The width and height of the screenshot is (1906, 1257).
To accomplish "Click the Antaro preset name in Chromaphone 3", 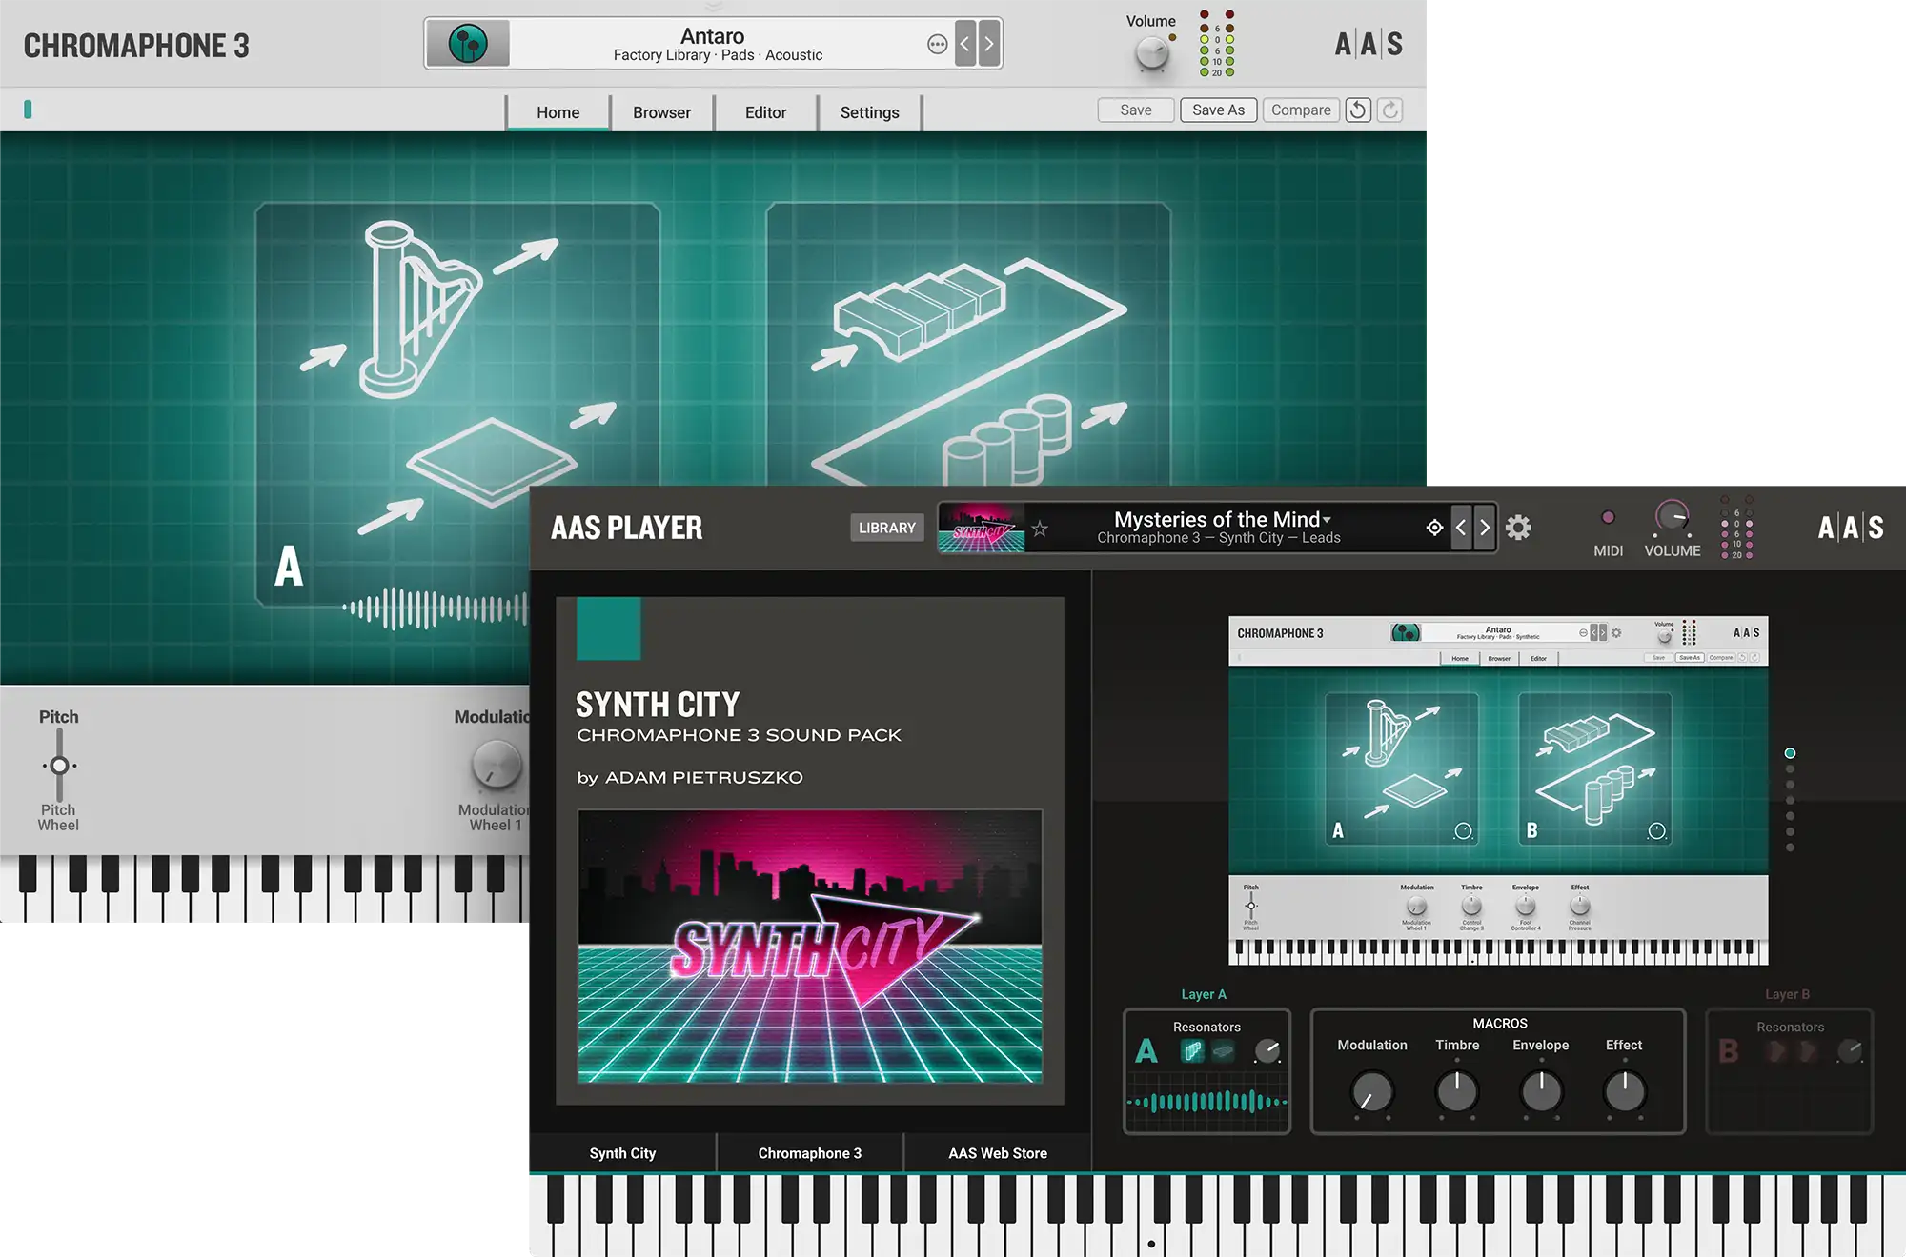I will [712, 36].
